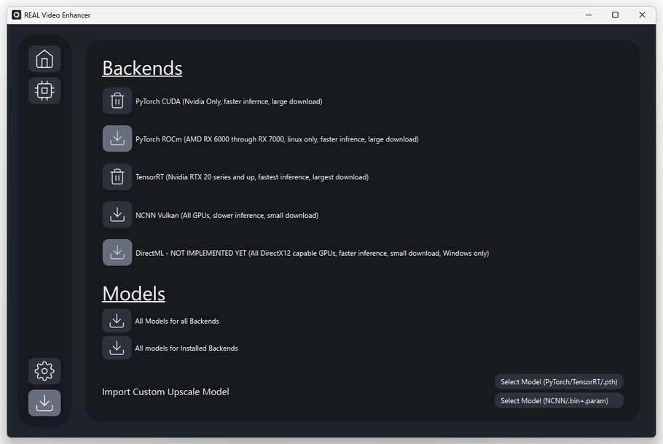Screen dimensions: 663x444
Task: Click the TensorRT description text
Action: [252, 177]
